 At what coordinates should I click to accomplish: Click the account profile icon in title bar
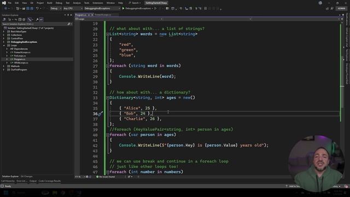coord(320,3)
